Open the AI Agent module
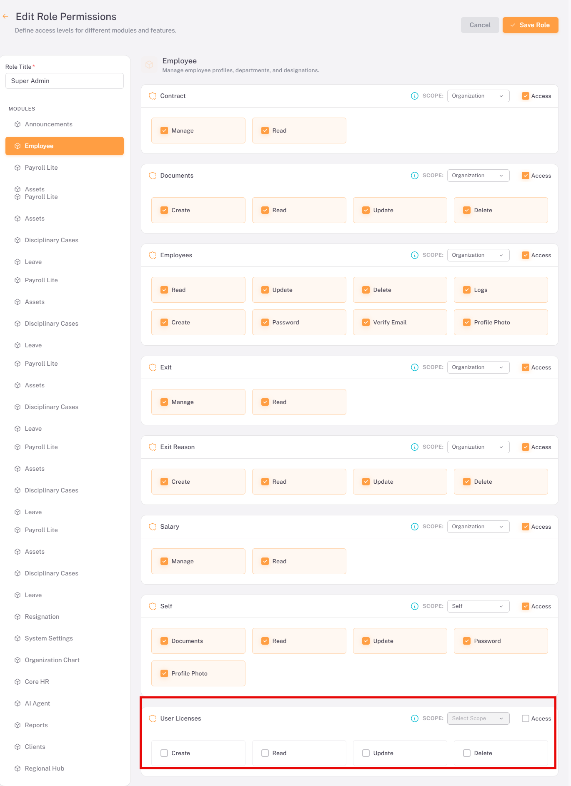Image resolution: width=571 pixels, height=786 pixels. coord(65,703)
